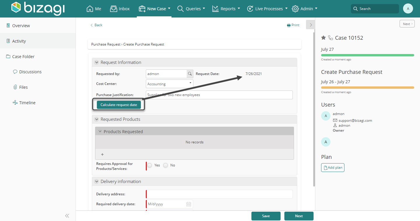The image size is (420, 221).
Task: Click the Delivery address field
Action: coord(219,194)
